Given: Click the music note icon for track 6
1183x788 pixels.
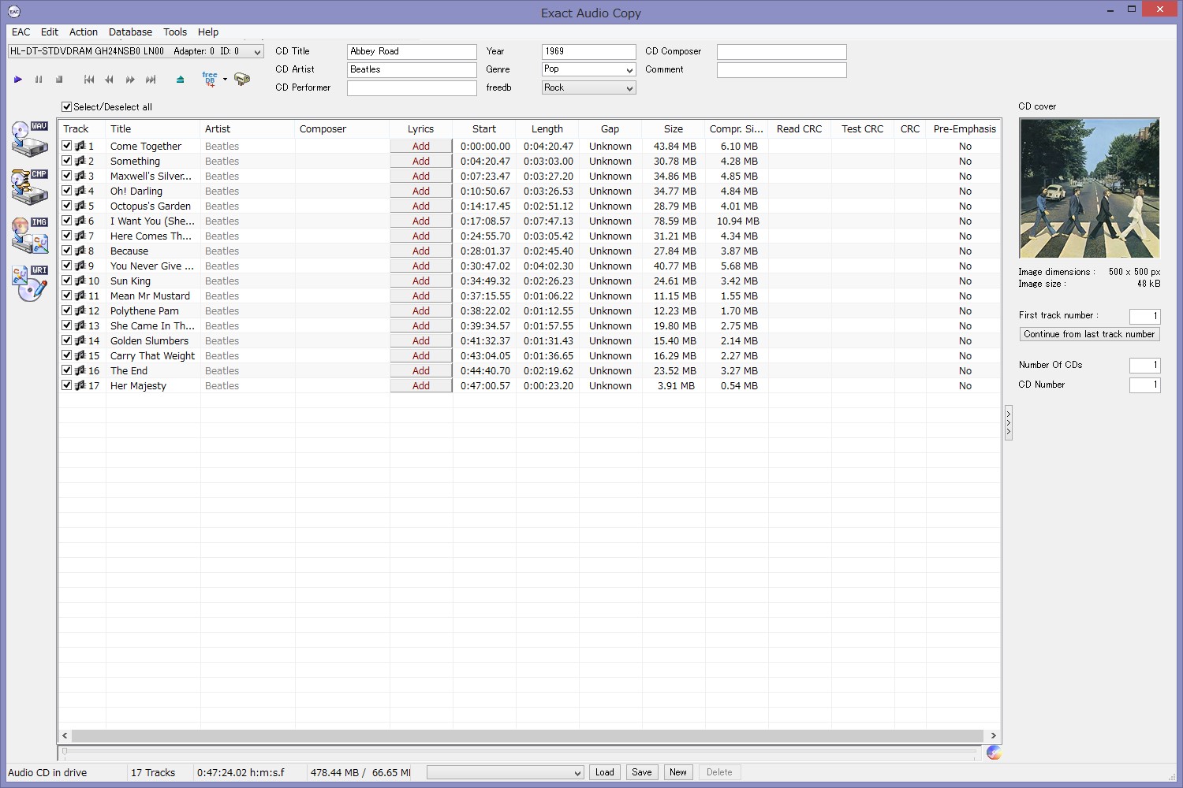Looking at the screenshot, I should tap(80, 221).
